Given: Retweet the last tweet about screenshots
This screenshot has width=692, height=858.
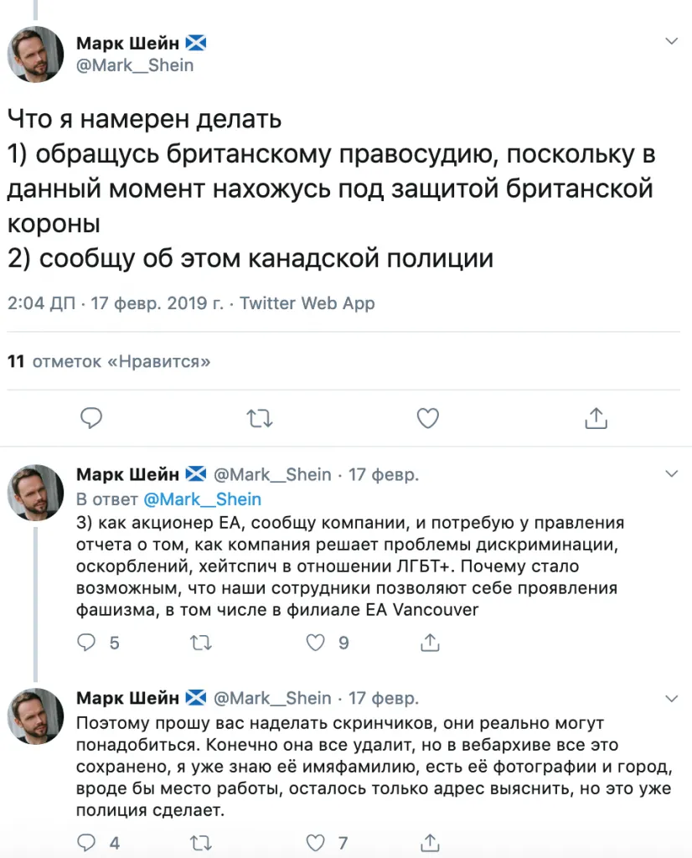Looking at the screenshot, I should pyautogui.click(x=201, y=842).
